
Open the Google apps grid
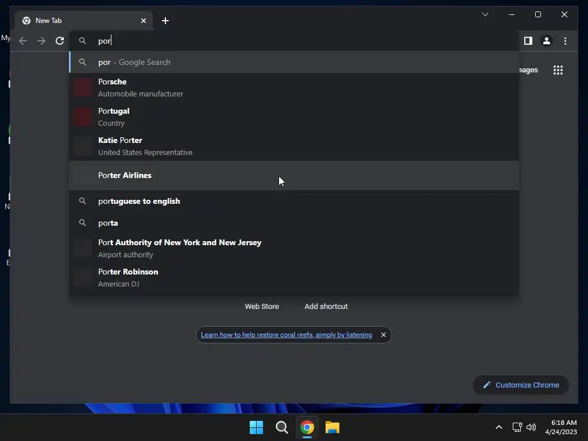coord(558,70)
